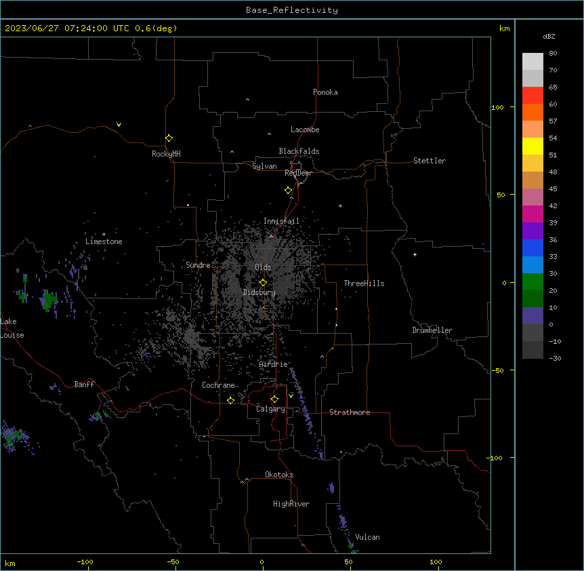Pick the blue 36-33 dBZ legend swatch
The width and height of the screenshot is (584, 571).
tap(533, 248)
